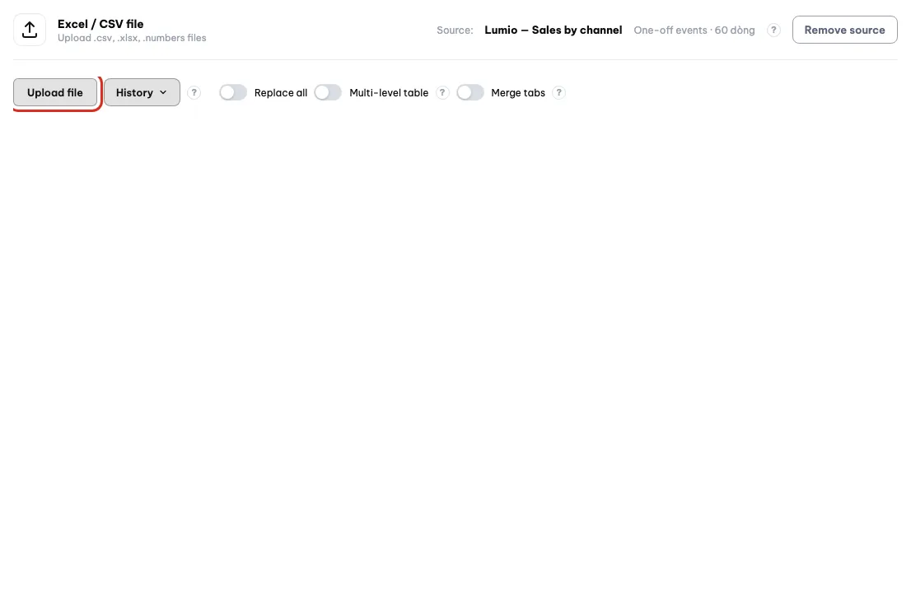
Task: Turn on Multi-level table switch
Action: coord(329,93)
